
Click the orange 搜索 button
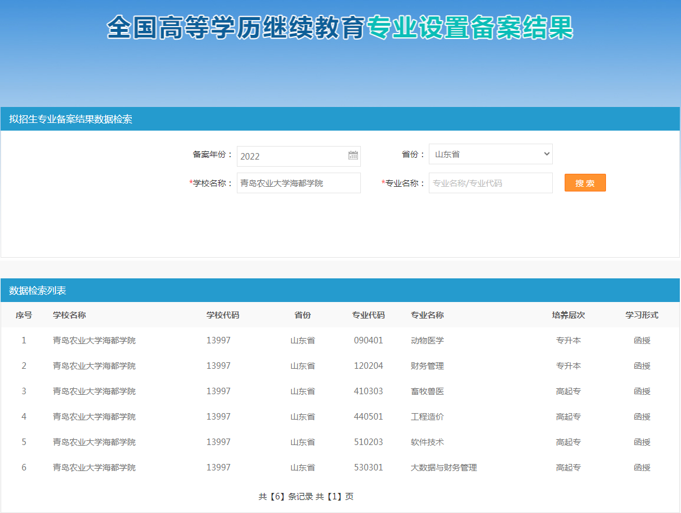(585, 183)
